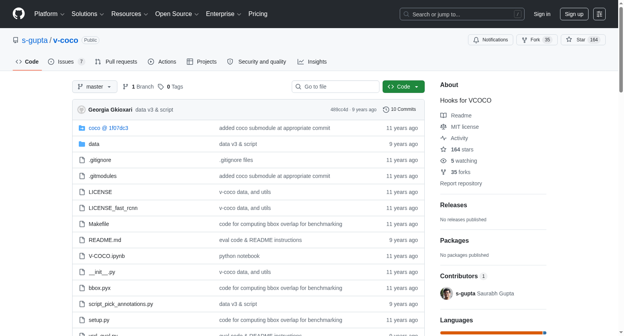624x336 pixels.
Task: Open the Issues tab
Action: coord(66,62)
